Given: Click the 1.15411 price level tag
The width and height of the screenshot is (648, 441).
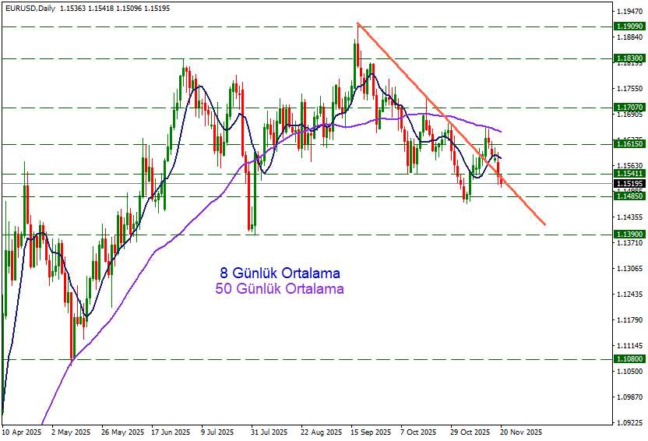Looking at the screenshot, I should (x=629, y=174).
